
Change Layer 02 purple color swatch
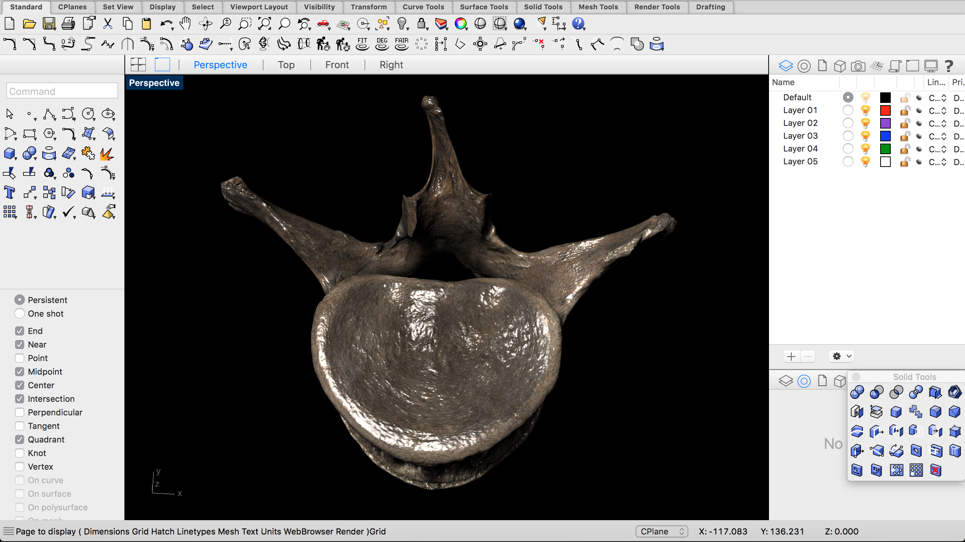[x=885, y=123]
